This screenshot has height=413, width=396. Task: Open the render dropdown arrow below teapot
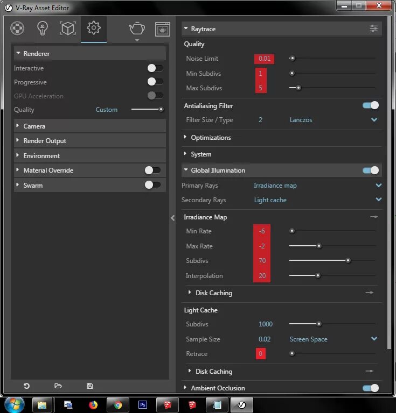[x=137, y=40]
